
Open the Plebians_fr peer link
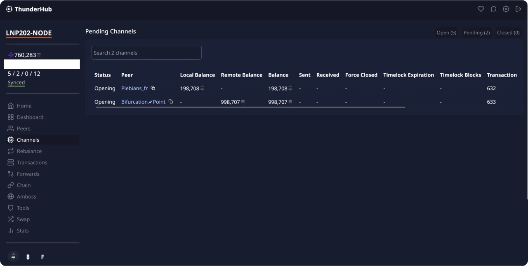(134, 88)
